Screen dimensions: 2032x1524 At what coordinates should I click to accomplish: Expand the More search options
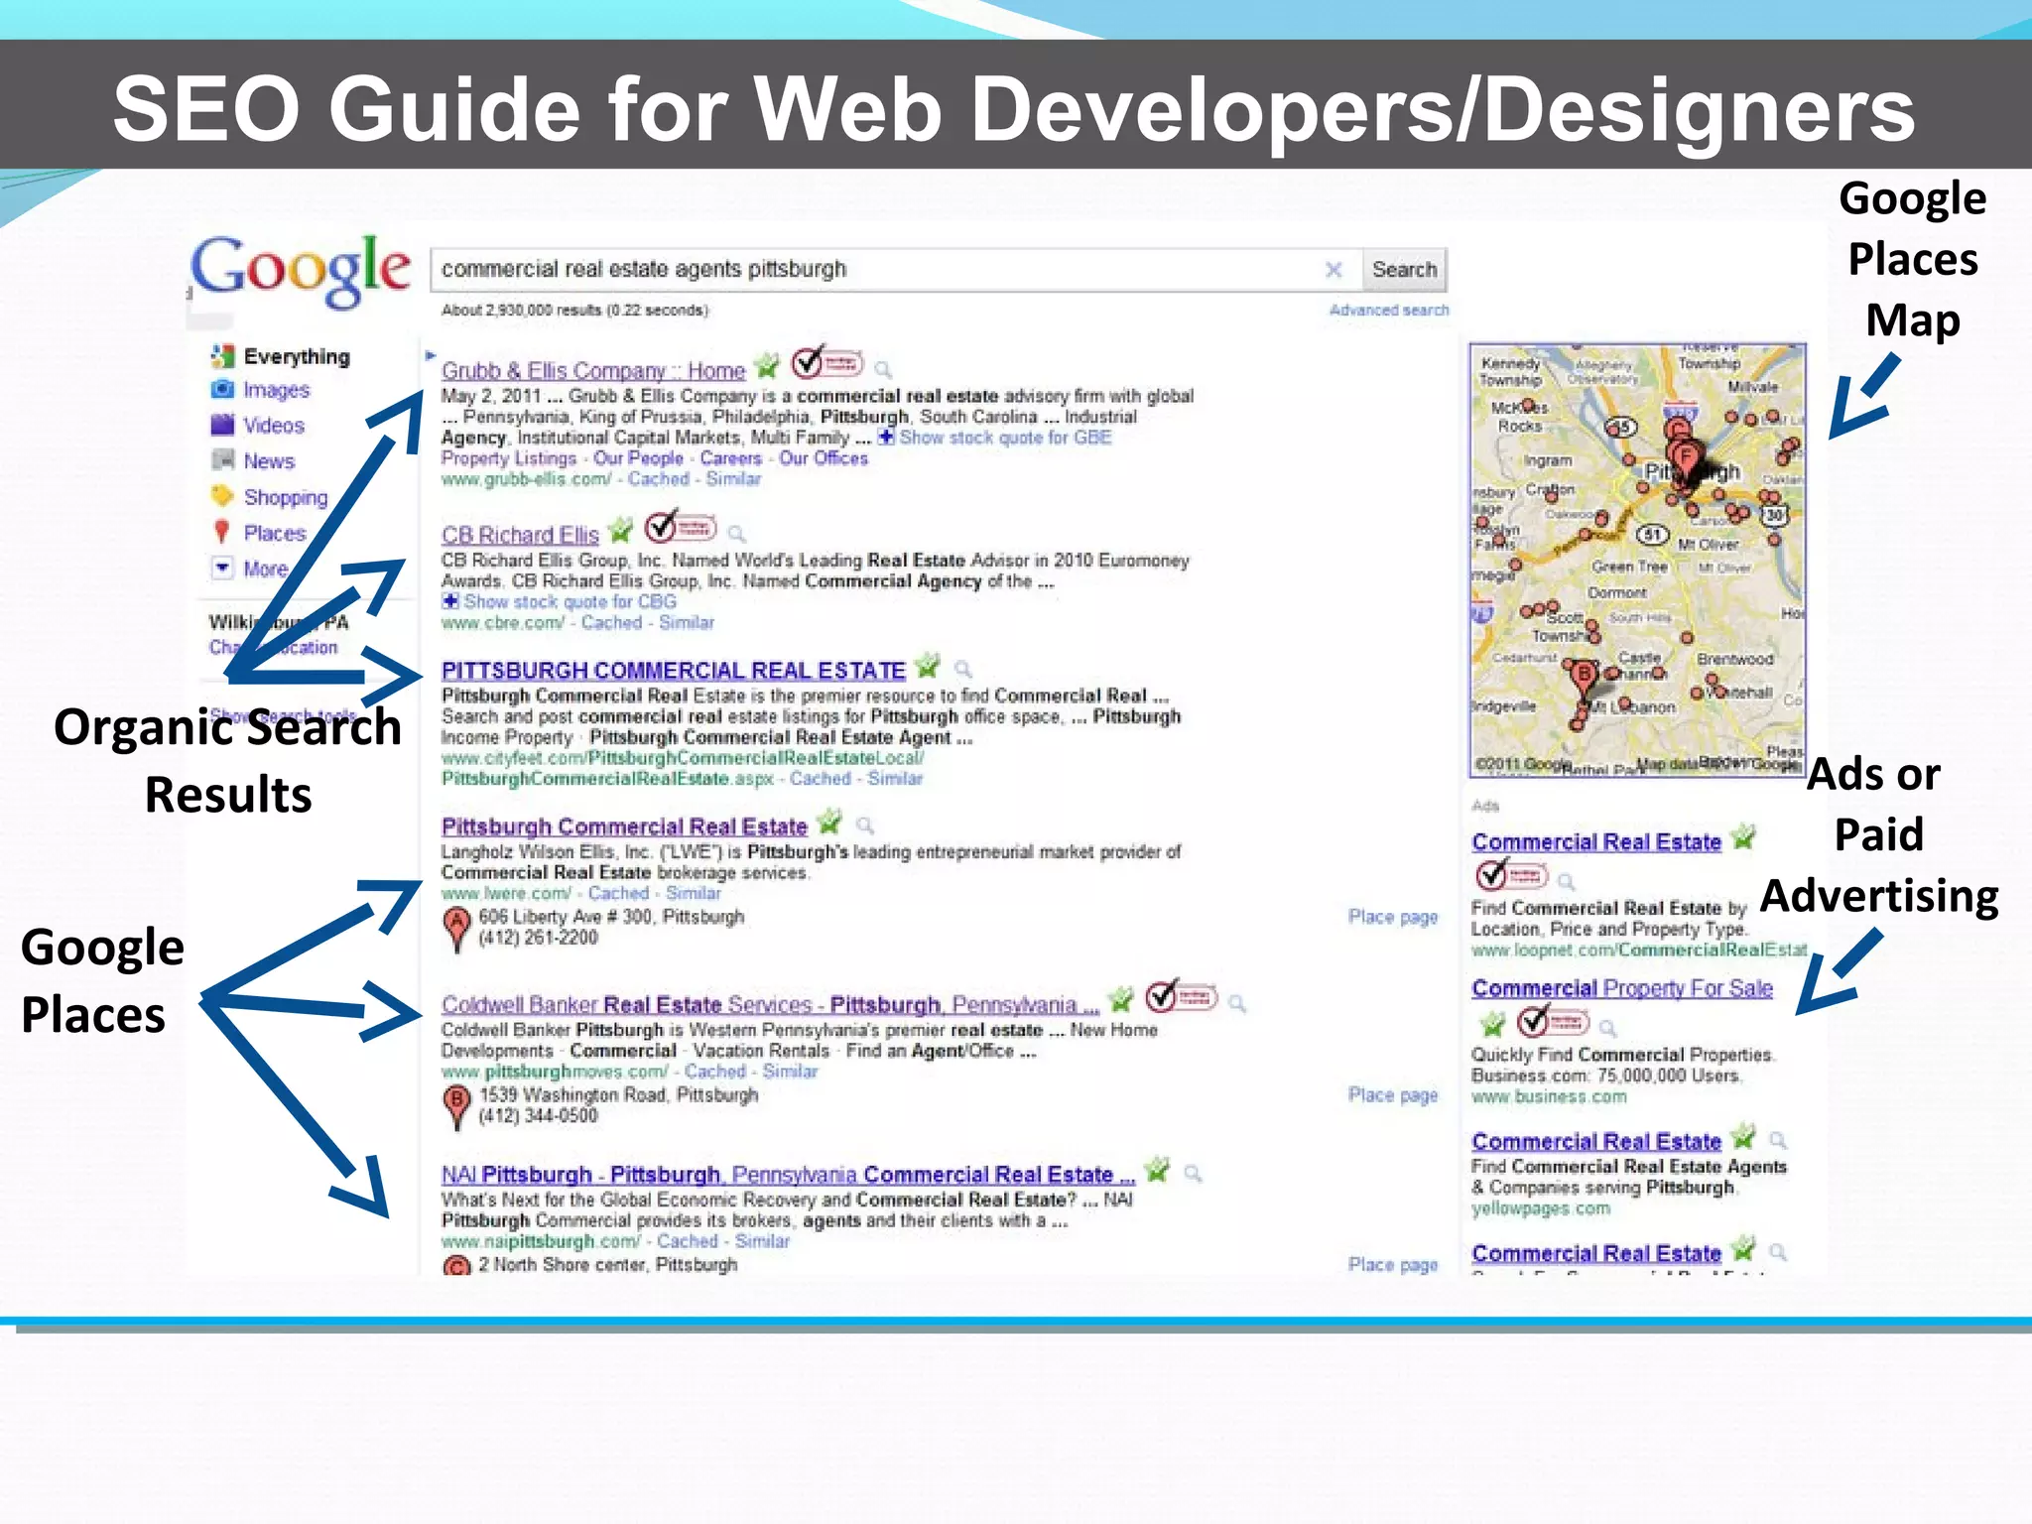265,569
